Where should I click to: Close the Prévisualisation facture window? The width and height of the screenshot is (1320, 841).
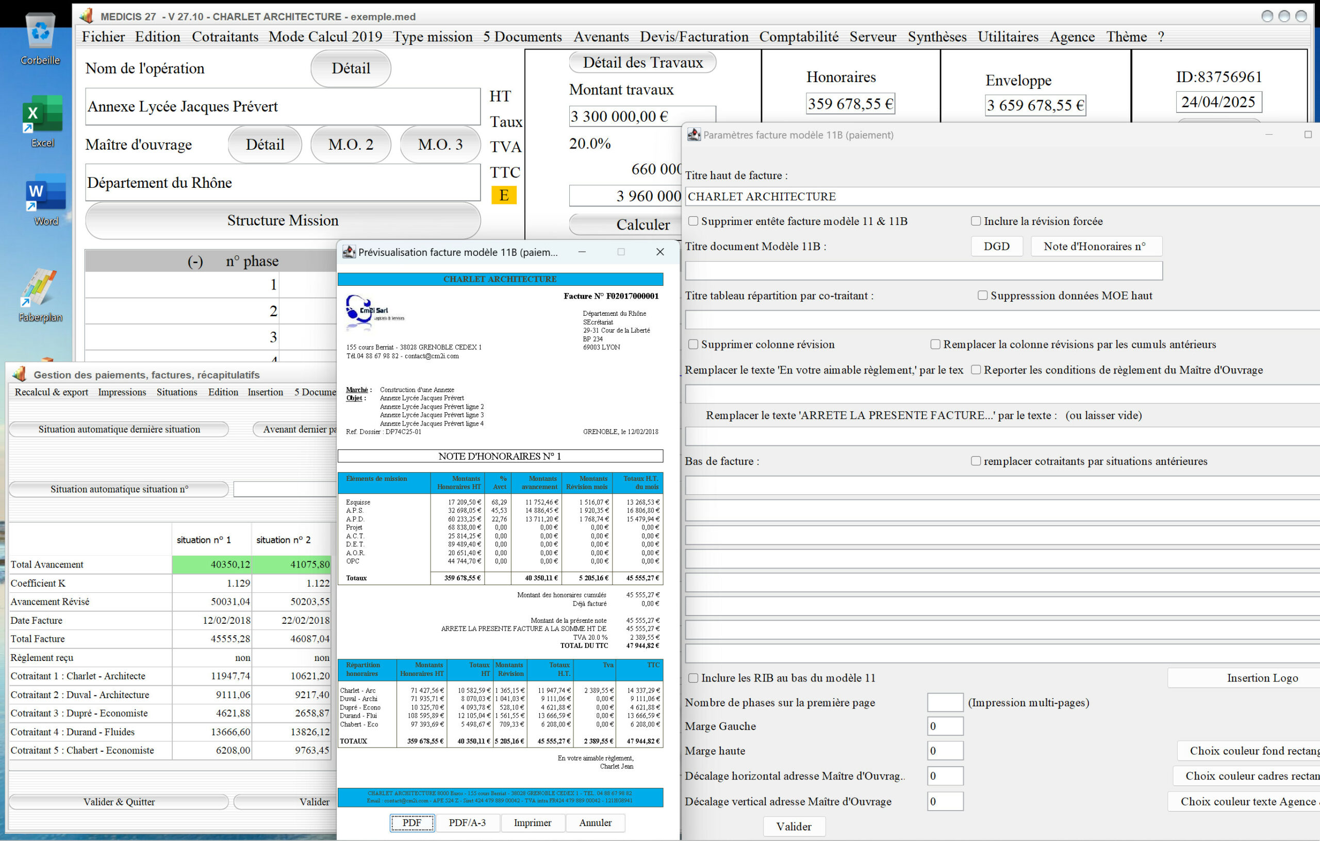point(660,252)
